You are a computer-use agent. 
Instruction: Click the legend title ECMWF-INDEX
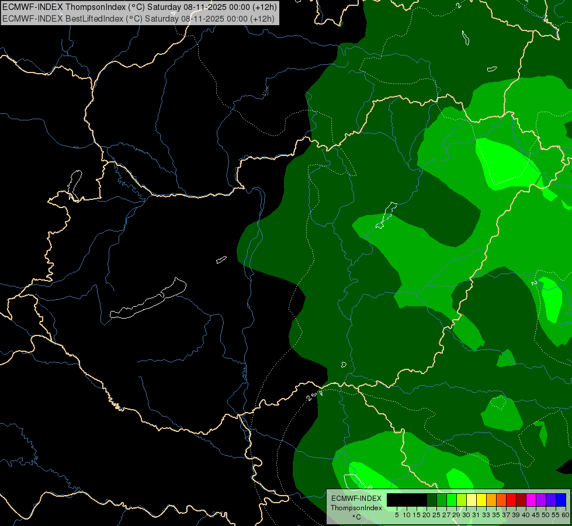pyautogui.click(x=356, y=499)
